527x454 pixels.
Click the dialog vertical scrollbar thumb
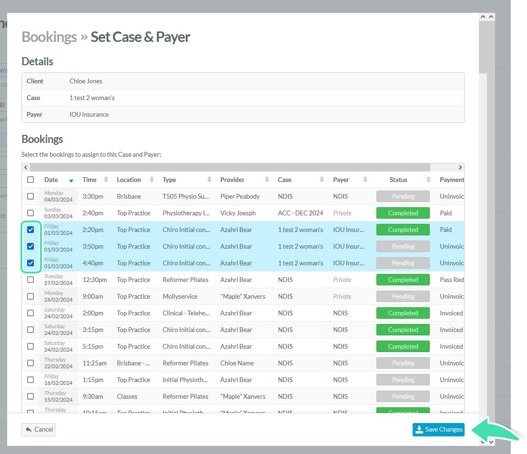pos(483,46)
